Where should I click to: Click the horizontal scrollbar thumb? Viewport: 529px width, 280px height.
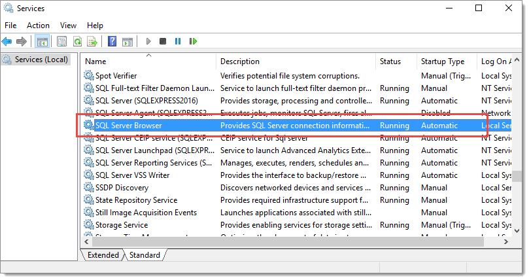tap(288, 241)
